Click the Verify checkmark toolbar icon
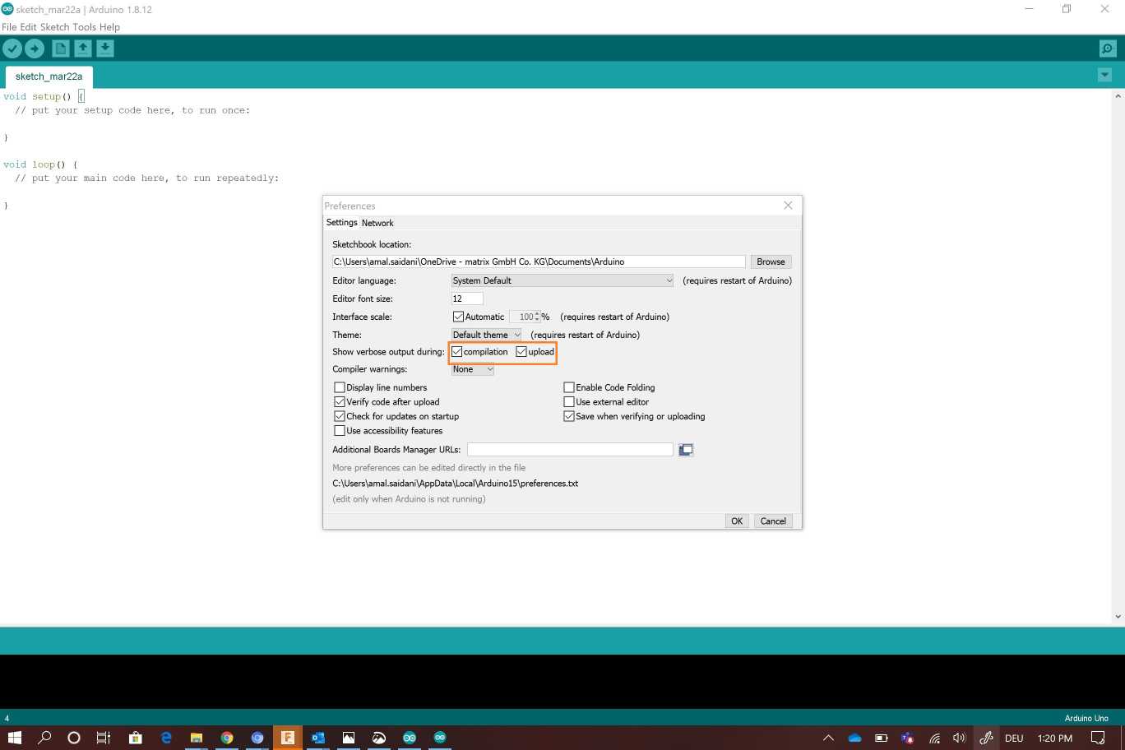1125x750 pixels. [12, 49]
